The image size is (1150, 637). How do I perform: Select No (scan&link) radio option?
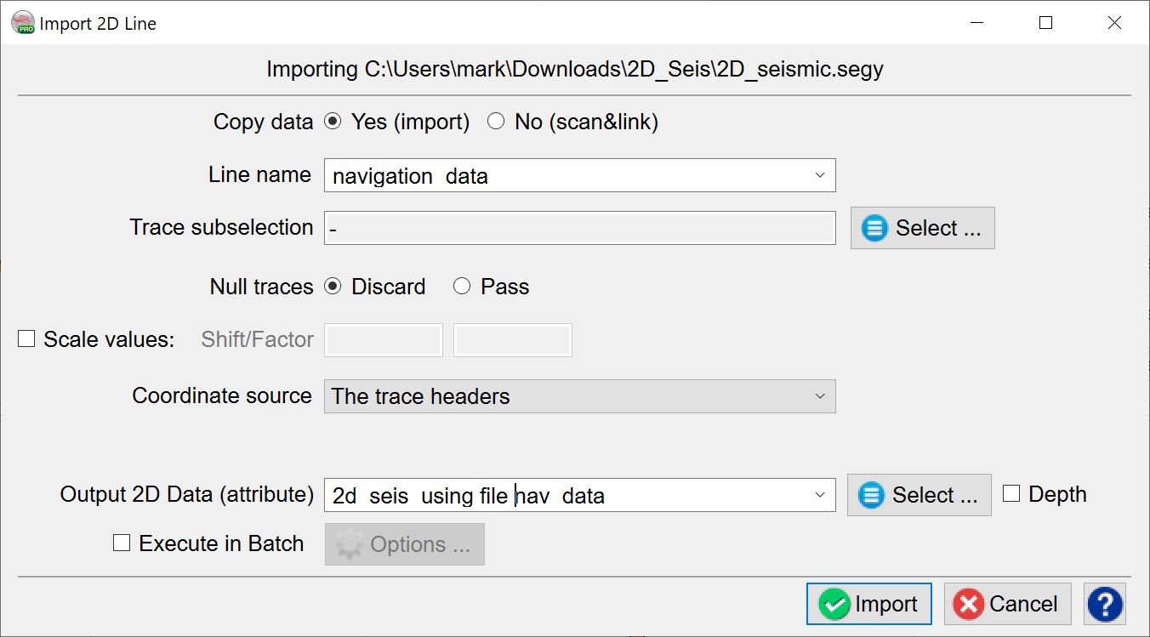[x=496, y=122]
